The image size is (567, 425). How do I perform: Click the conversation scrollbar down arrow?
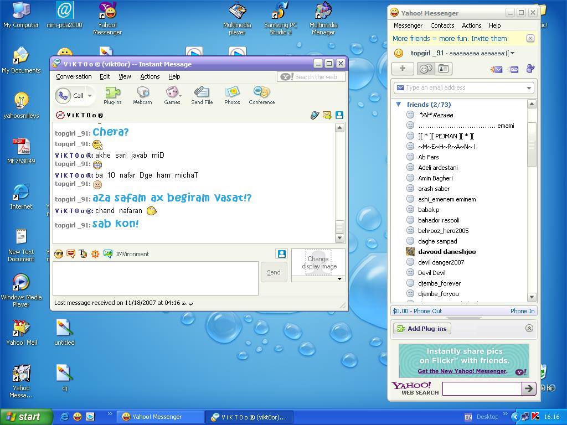tap(339, 238)
